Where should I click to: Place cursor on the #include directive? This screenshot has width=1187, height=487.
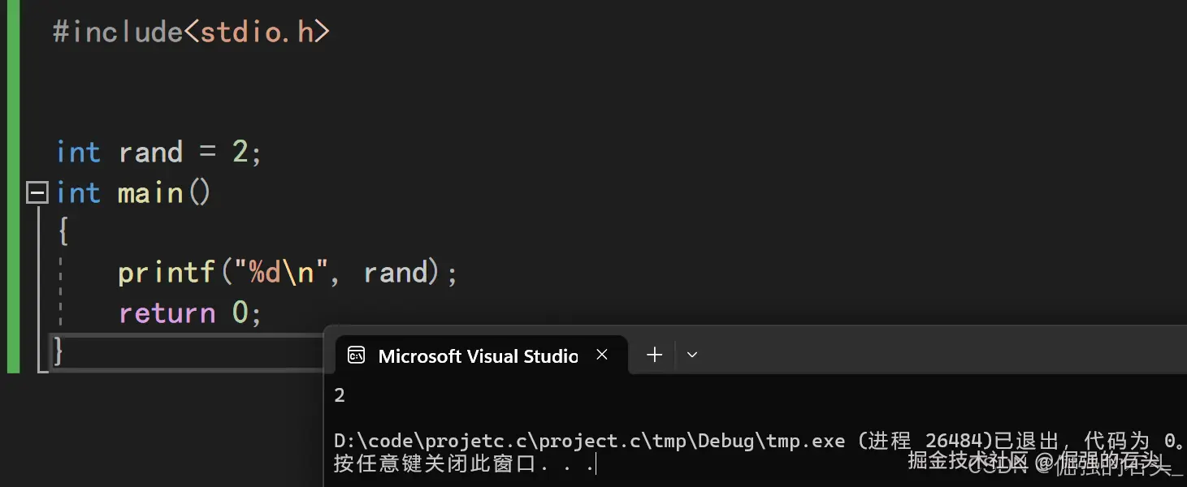(x=118, y=32)
